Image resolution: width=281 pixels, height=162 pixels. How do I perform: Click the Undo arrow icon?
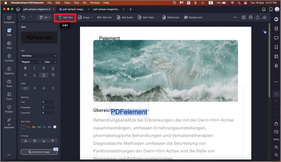[23, 17]
